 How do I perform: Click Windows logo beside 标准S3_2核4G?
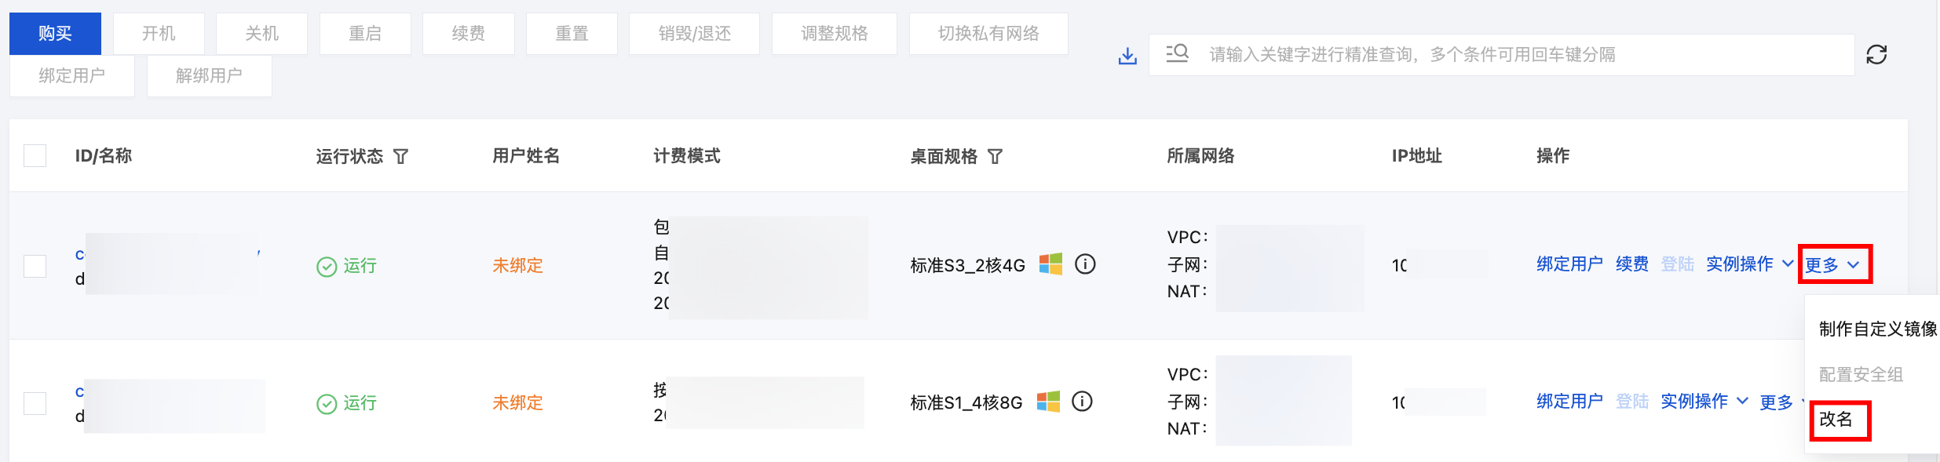click(1050, 264)
